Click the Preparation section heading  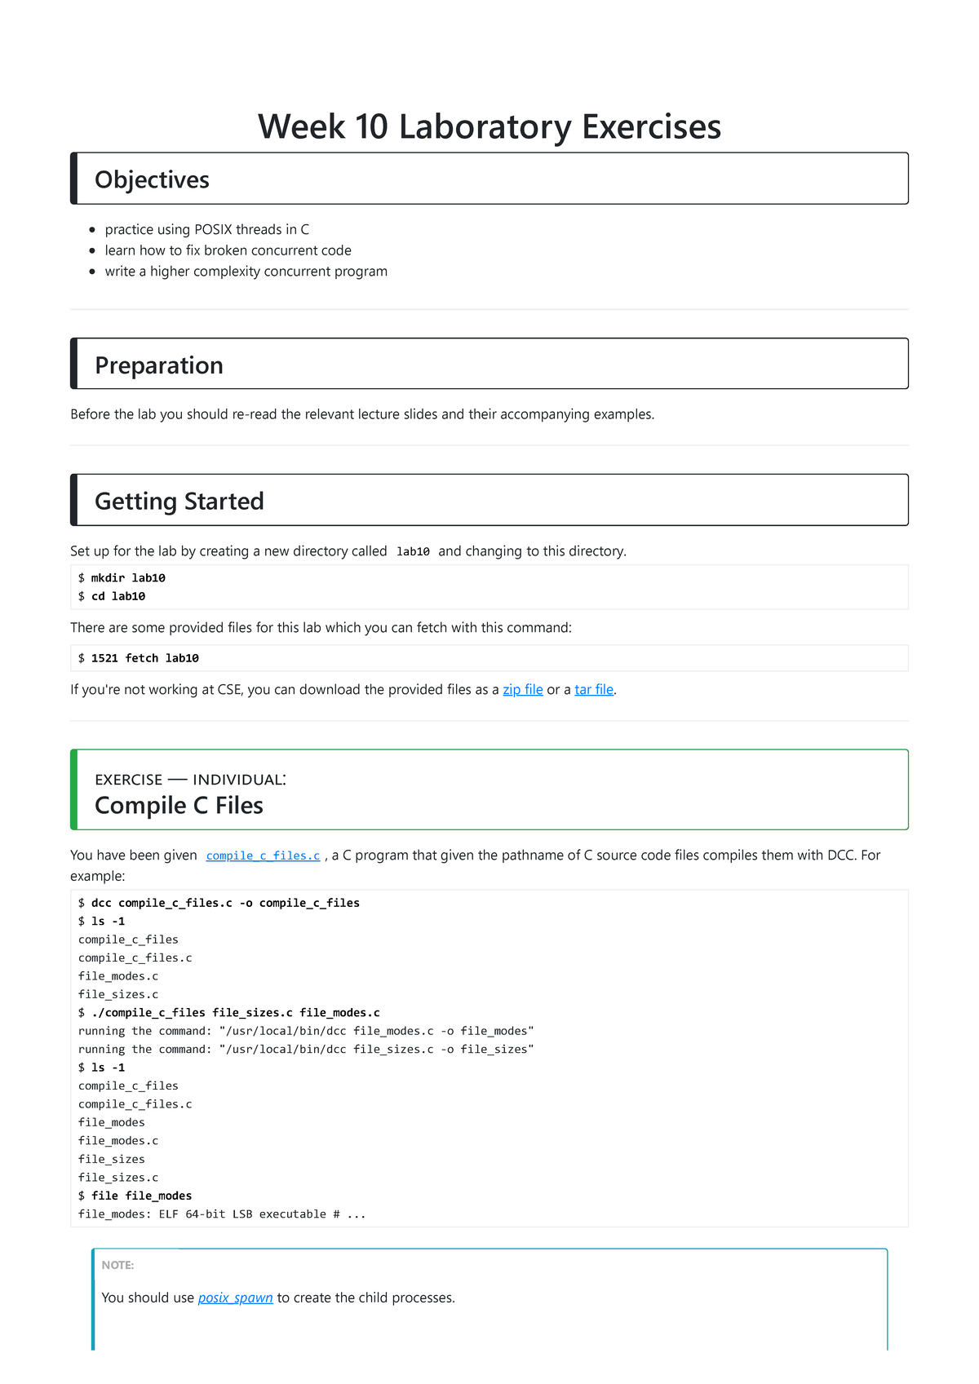tap(159, 365)
